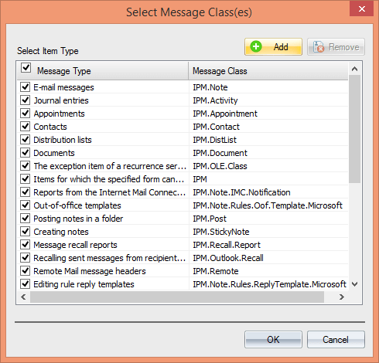Image resolution: width=379 pixels, height=363 pixels.
Task: Uncheck the Journal entries checkbox
Action: coord(25,100)
